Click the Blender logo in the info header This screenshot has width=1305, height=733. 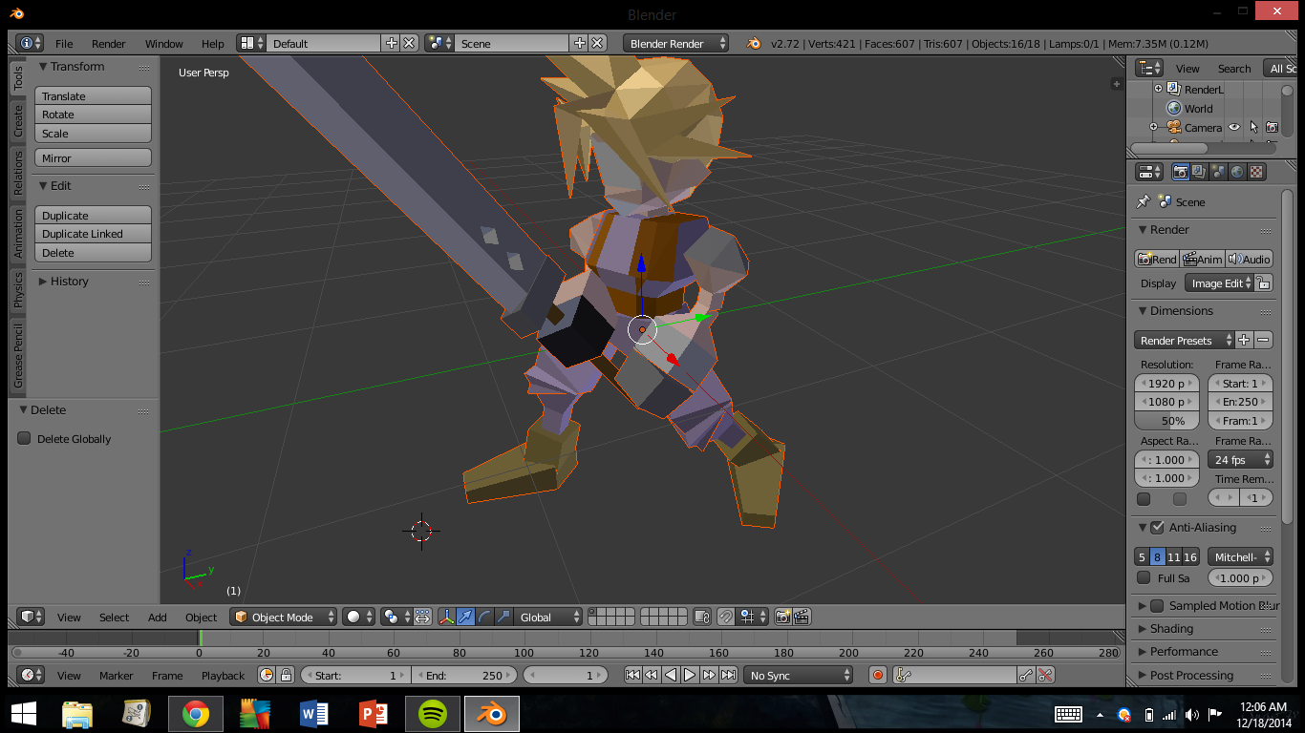click(754, 43)
